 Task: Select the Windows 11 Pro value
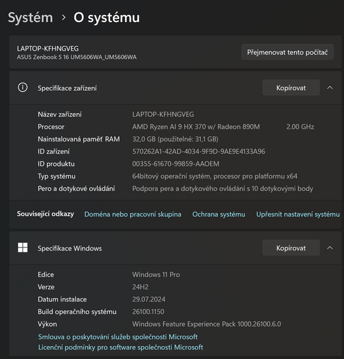click(x=156, y=275)
